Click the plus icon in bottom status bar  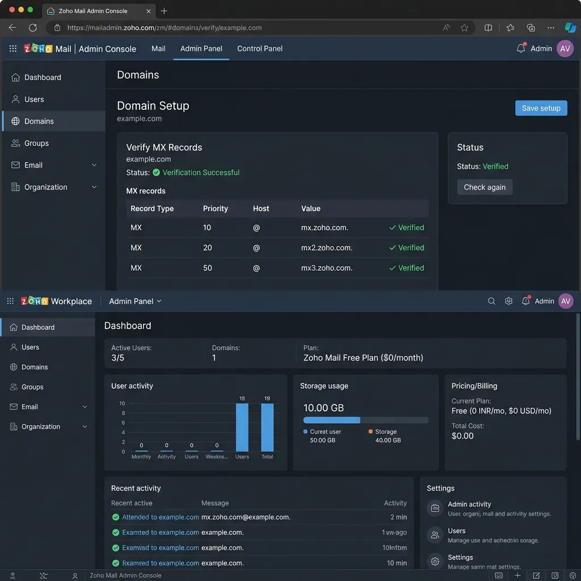pos(517,575)
